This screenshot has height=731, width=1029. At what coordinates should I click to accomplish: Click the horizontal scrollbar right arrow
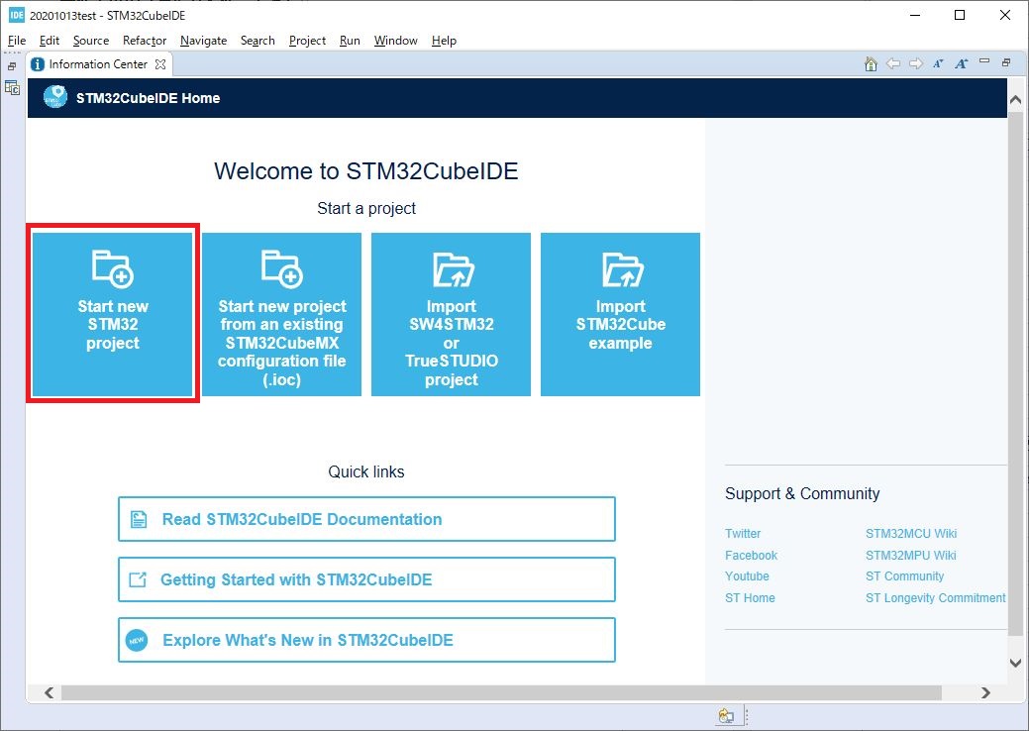click(985, 693)
